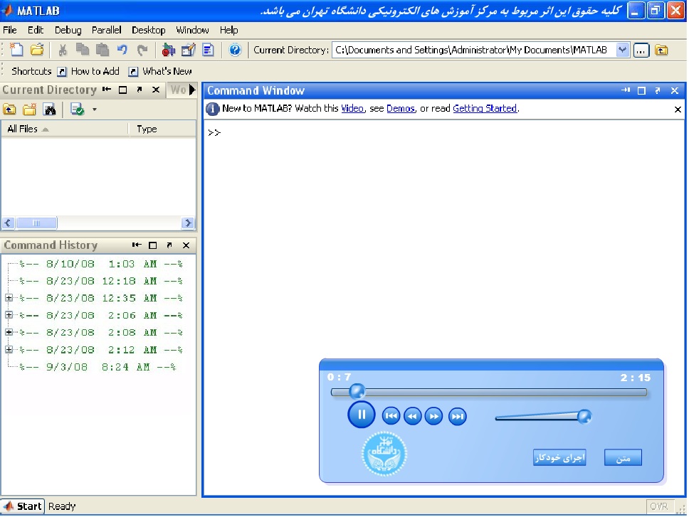689x517 pixels.
Task: Open the File menu
Action: pos(10,30)
